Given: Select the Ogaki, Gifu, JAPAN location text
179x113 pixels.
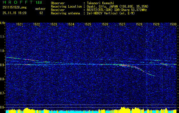Looking at the screenshot, I should [118, 6].
